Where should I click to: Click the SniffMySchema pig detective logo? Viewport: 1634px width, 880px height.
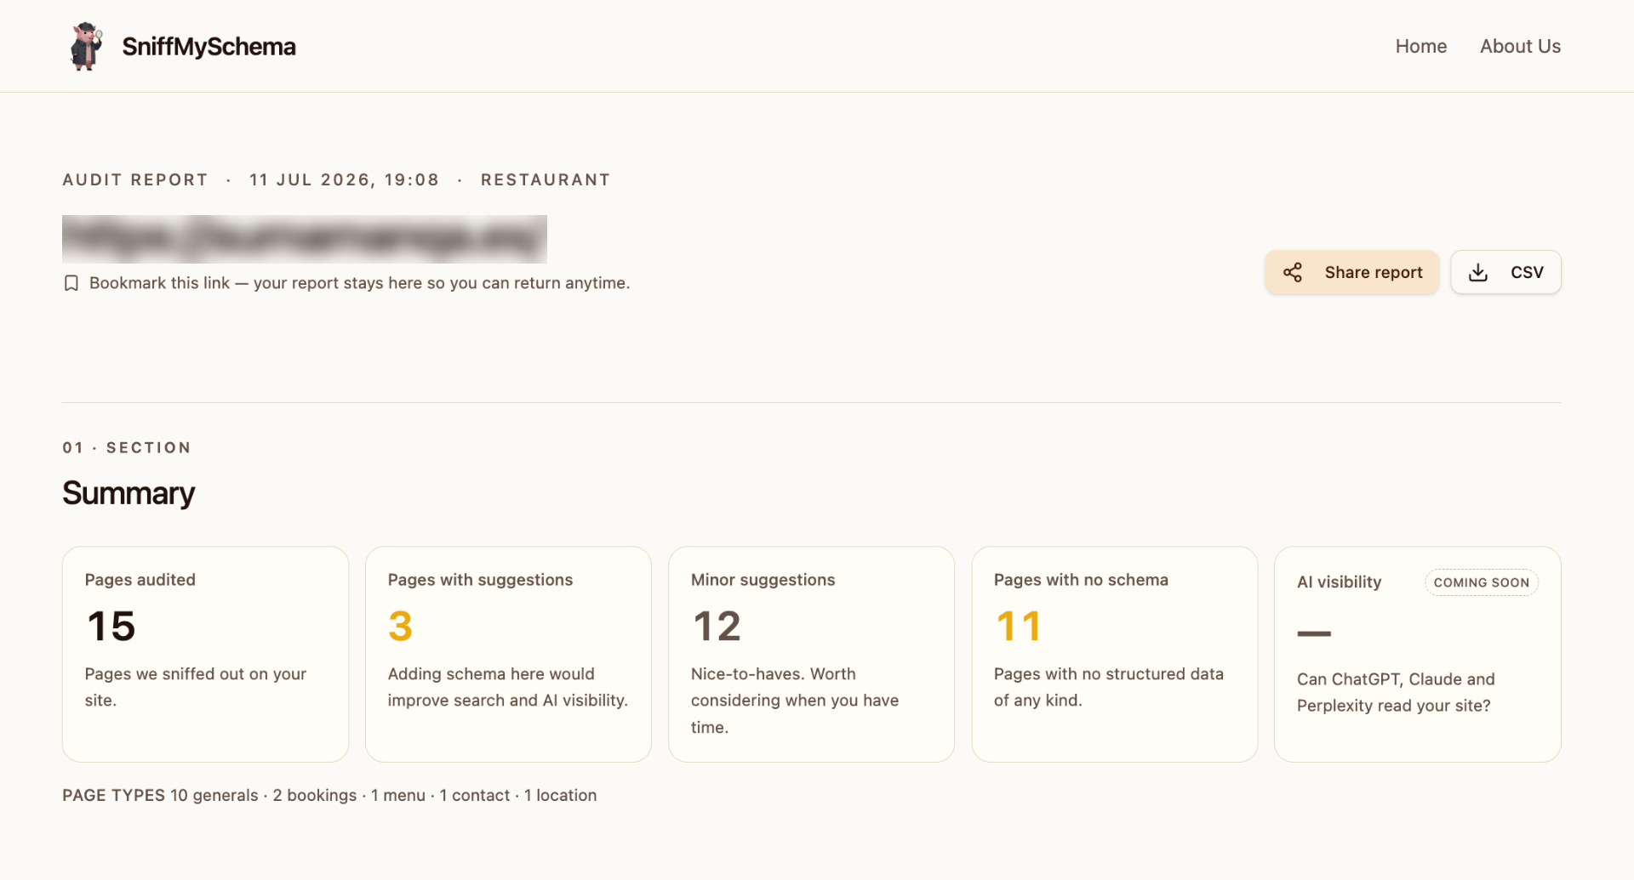[x=86, y=46]
